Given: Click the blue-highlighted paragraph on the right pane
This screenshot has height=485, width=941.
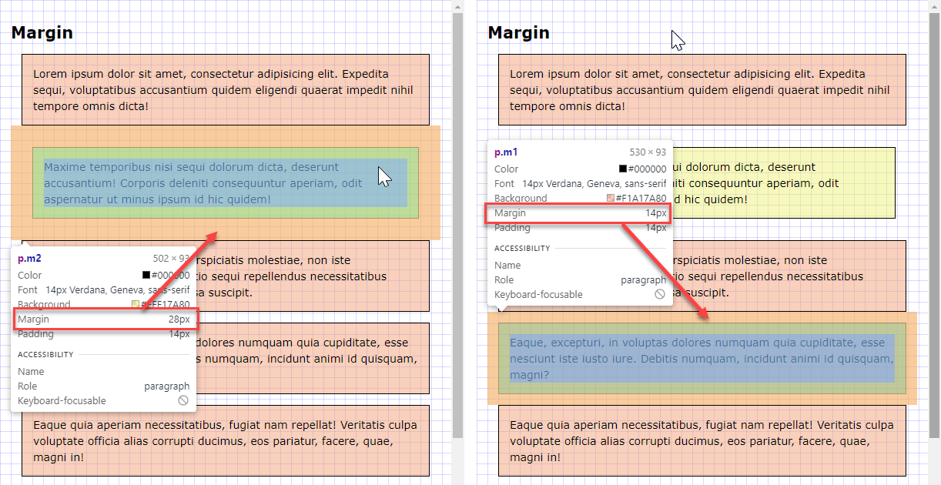Looking at the screenshot, I should (x=701, y=359).
